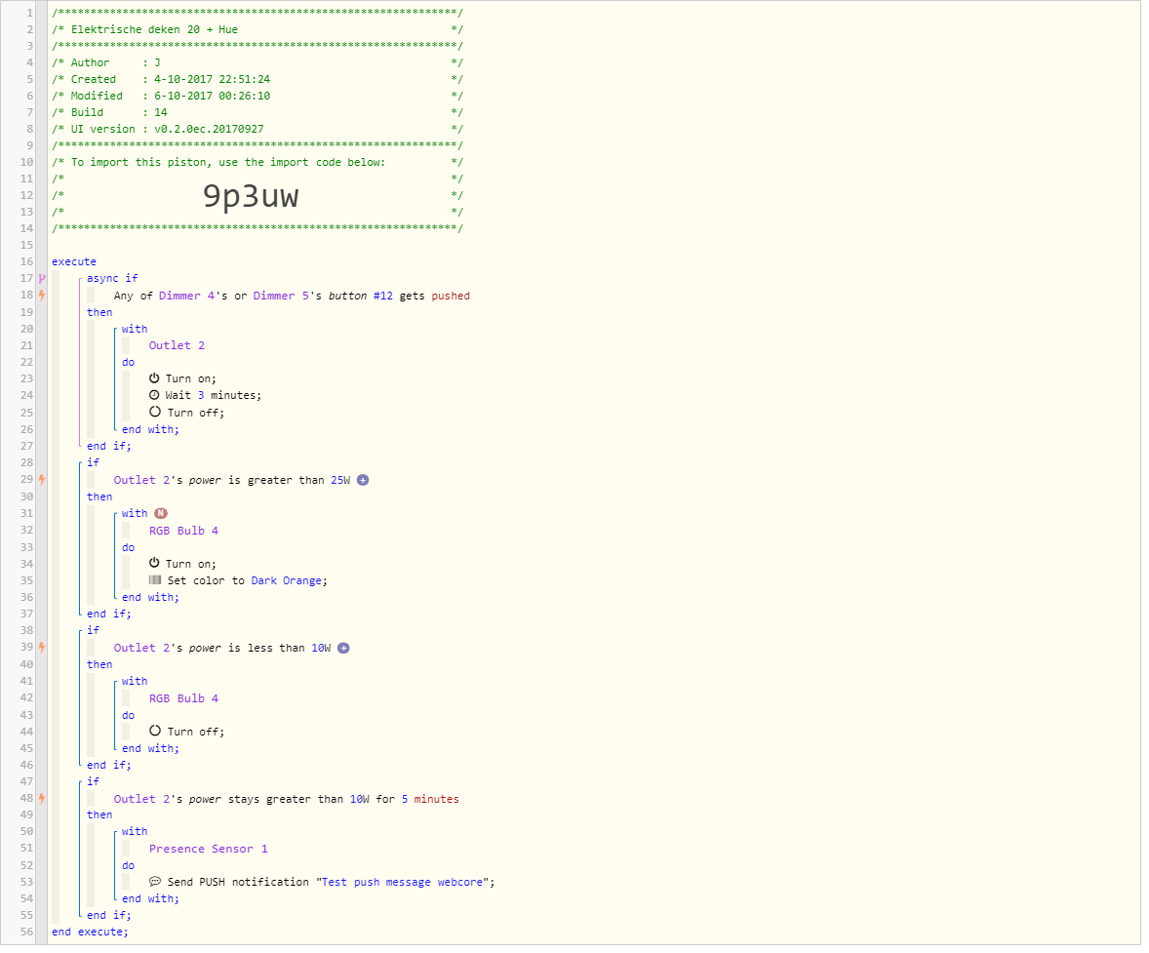Click the async branch icon on line 17
The image size is (1149, 953).
click(42, 279)
